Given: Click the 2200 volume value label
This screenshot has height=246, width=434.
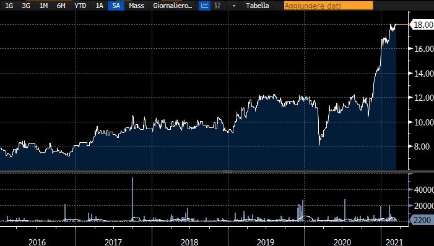Looking at the screenshot, I should 422,220.
